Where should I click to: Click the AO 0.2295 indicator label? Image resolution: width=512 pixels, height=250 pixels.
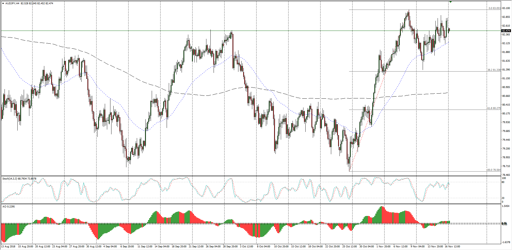click(9, 207)
